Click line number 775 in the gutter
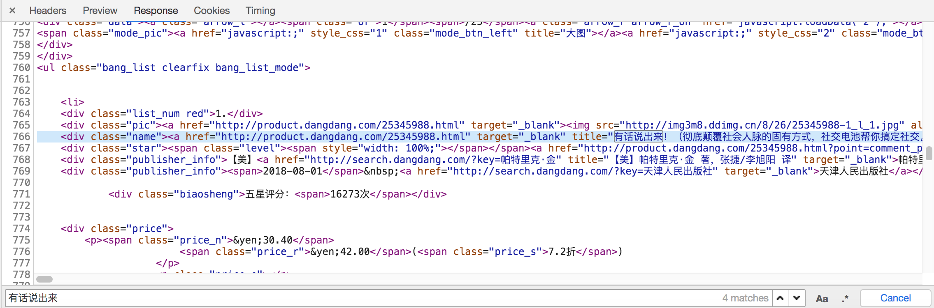Screen dimensions: 934x308 21,240
